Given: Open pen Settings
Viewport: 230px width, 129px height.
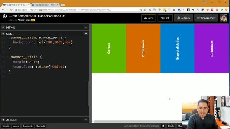Looking at the screenshot, I should coord(183,18).
